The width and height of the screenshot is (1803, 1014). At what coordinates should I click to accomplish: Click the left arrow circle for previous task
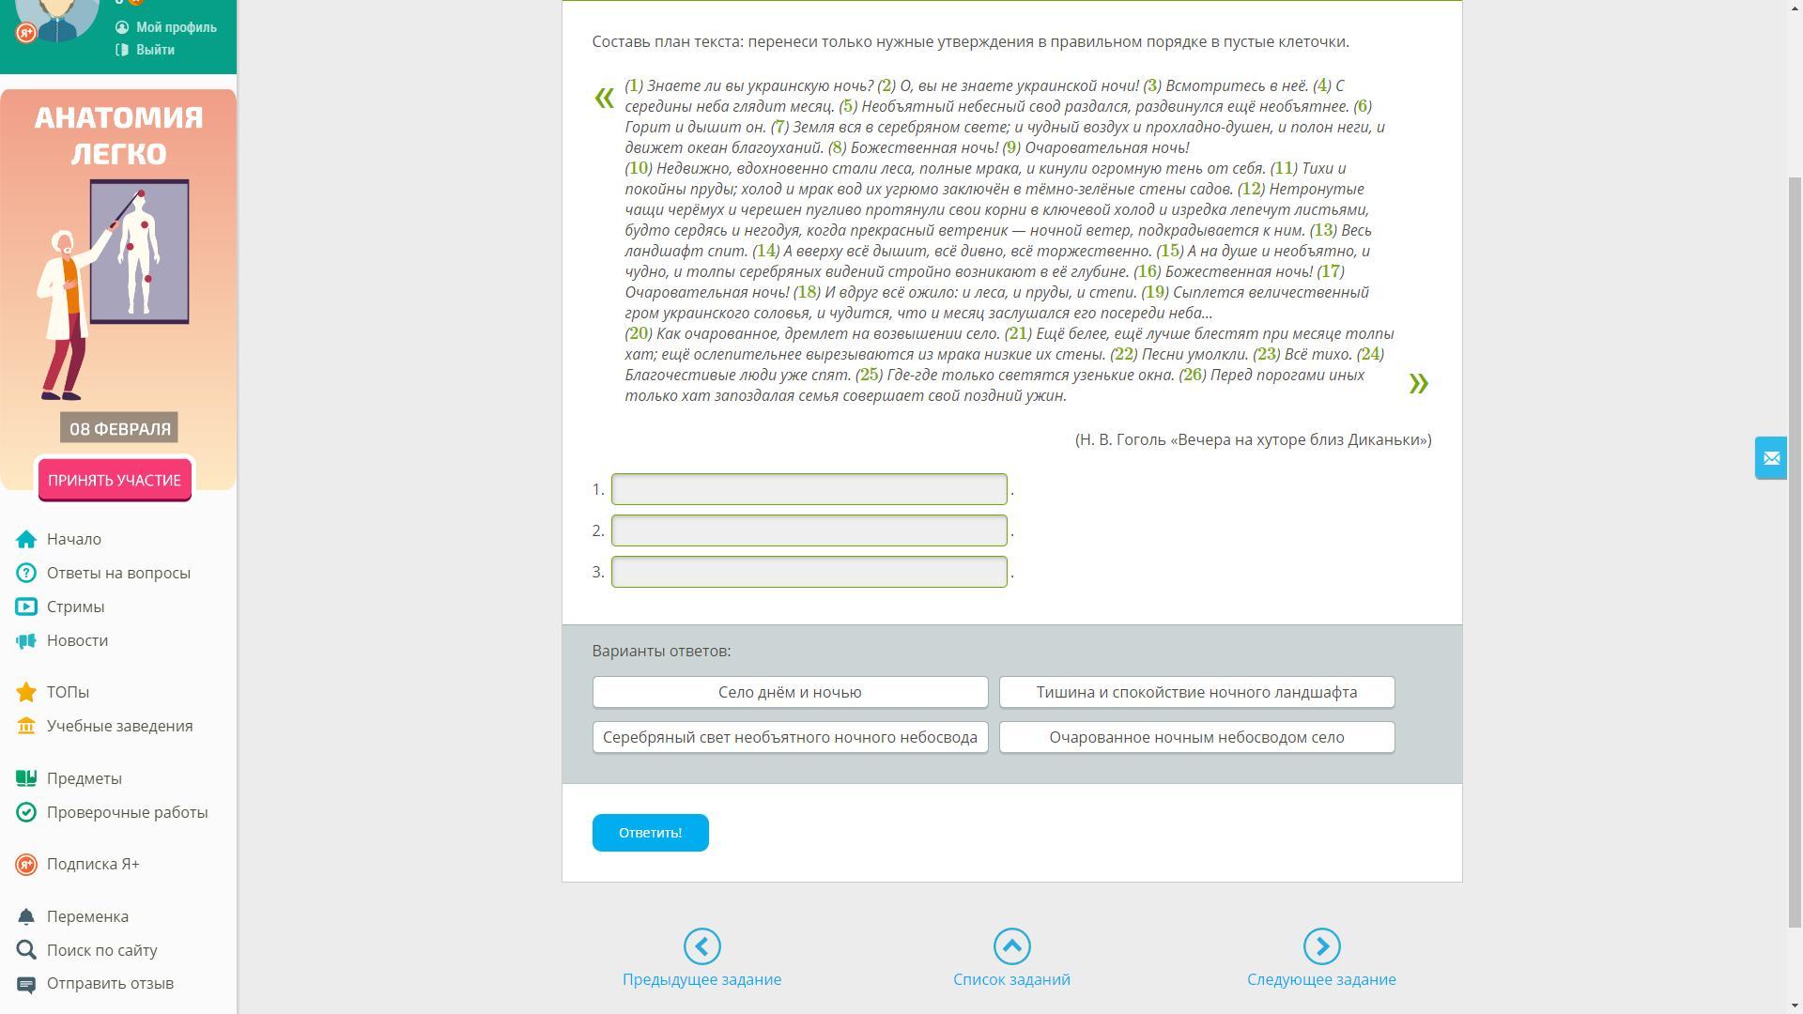coord(701,946)
